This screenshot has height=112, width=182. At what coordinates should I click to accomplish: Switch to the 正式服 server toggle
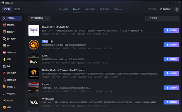[x=7, y=9]
